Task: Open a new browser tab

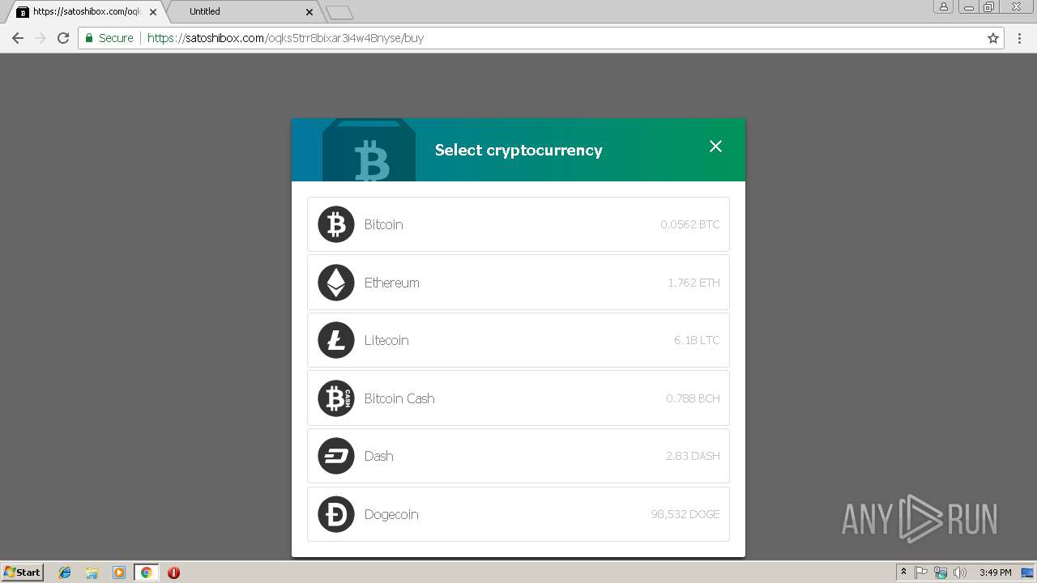Action: 339,12
